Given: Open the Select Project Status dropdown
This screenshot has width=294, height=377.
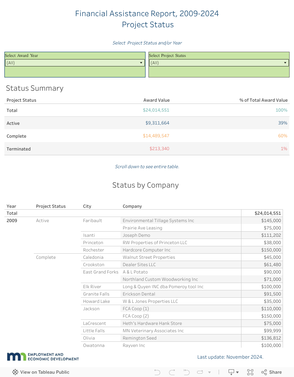Looking at the screenshot, I should 219,63.
